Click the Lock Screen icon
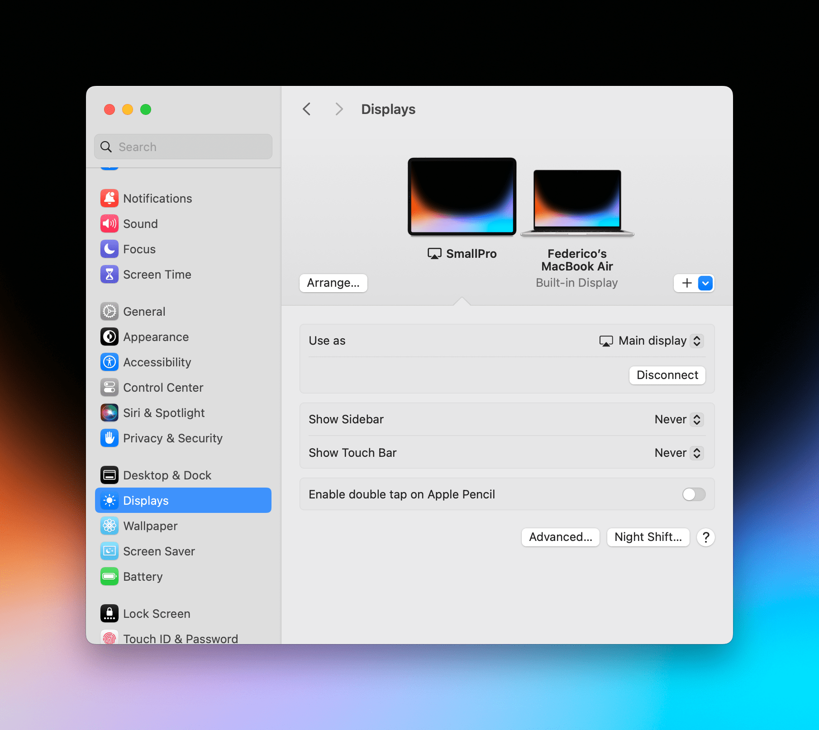The width and height of the screenshot is (819, 730). tap(110, 613)
